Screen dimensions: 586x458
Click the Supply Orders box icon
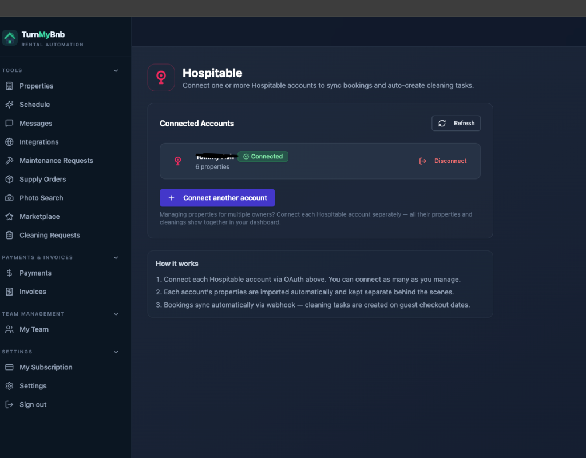coord(9,179)
